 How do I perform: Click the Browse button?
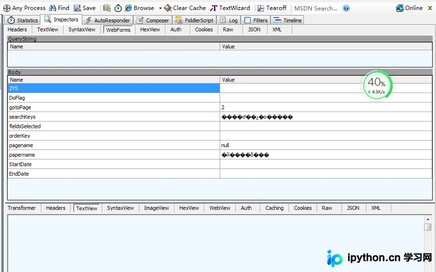[139, 8]
